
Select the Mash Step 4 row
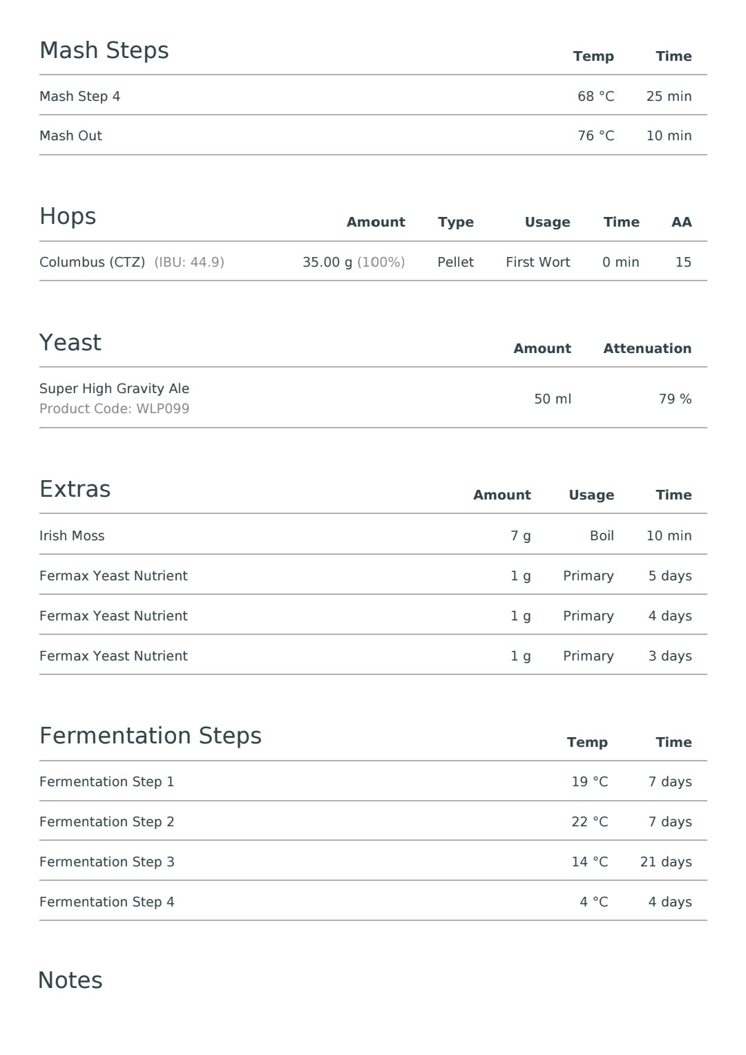click(373, 95)
